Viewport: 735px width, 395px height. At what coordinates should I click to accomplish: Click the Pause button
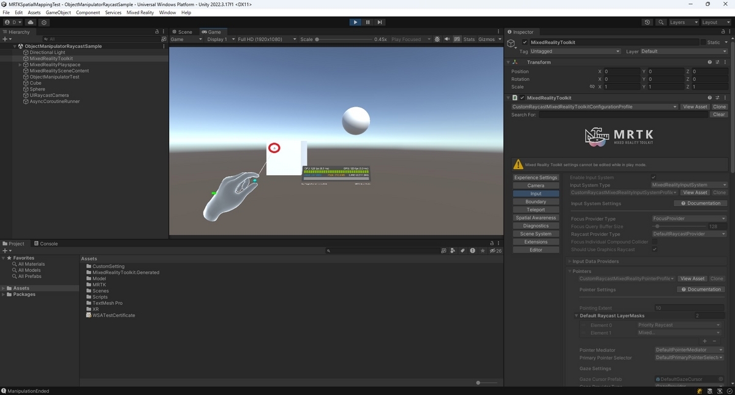tap(367, 22)
